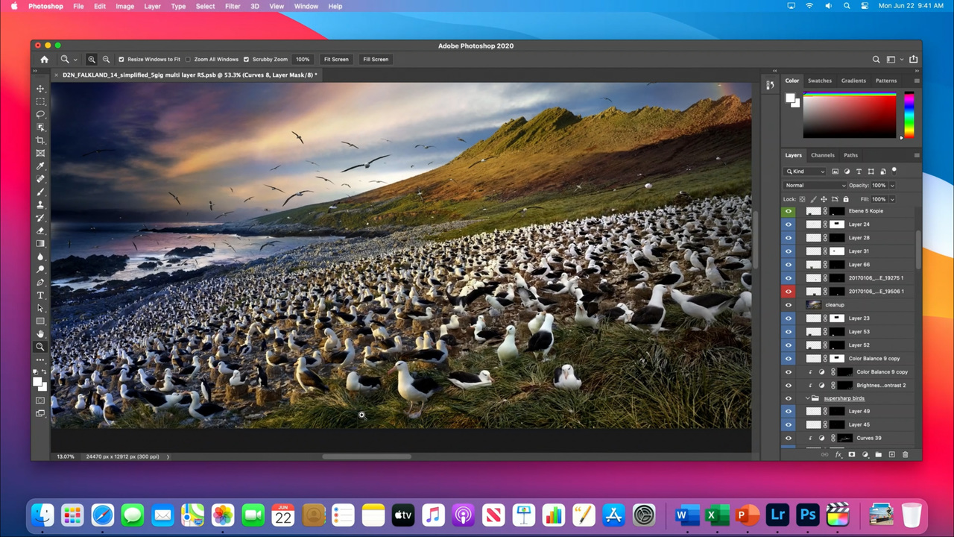Open the Filter menu
Viewport: 954px width, 537px height.
[x=233, y=6]
